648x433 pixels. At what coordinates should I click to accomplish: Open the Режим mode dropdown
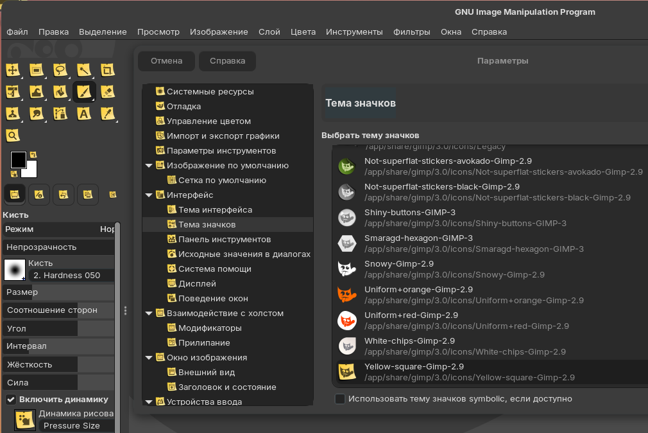pyautogui.click(x=58, y=229)
